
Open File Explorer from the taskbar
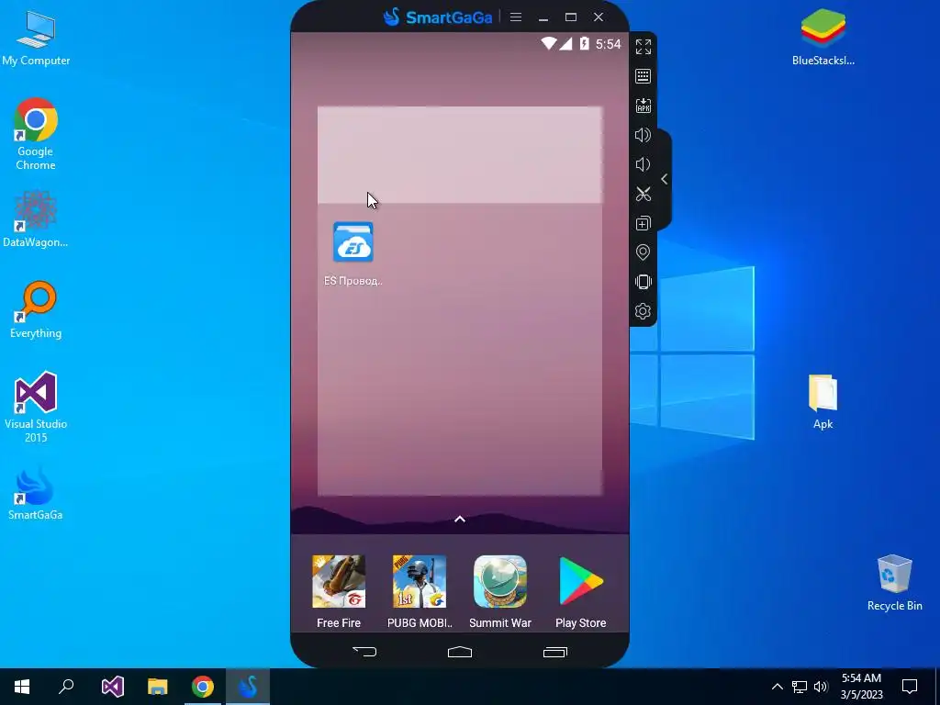(158, 687)
